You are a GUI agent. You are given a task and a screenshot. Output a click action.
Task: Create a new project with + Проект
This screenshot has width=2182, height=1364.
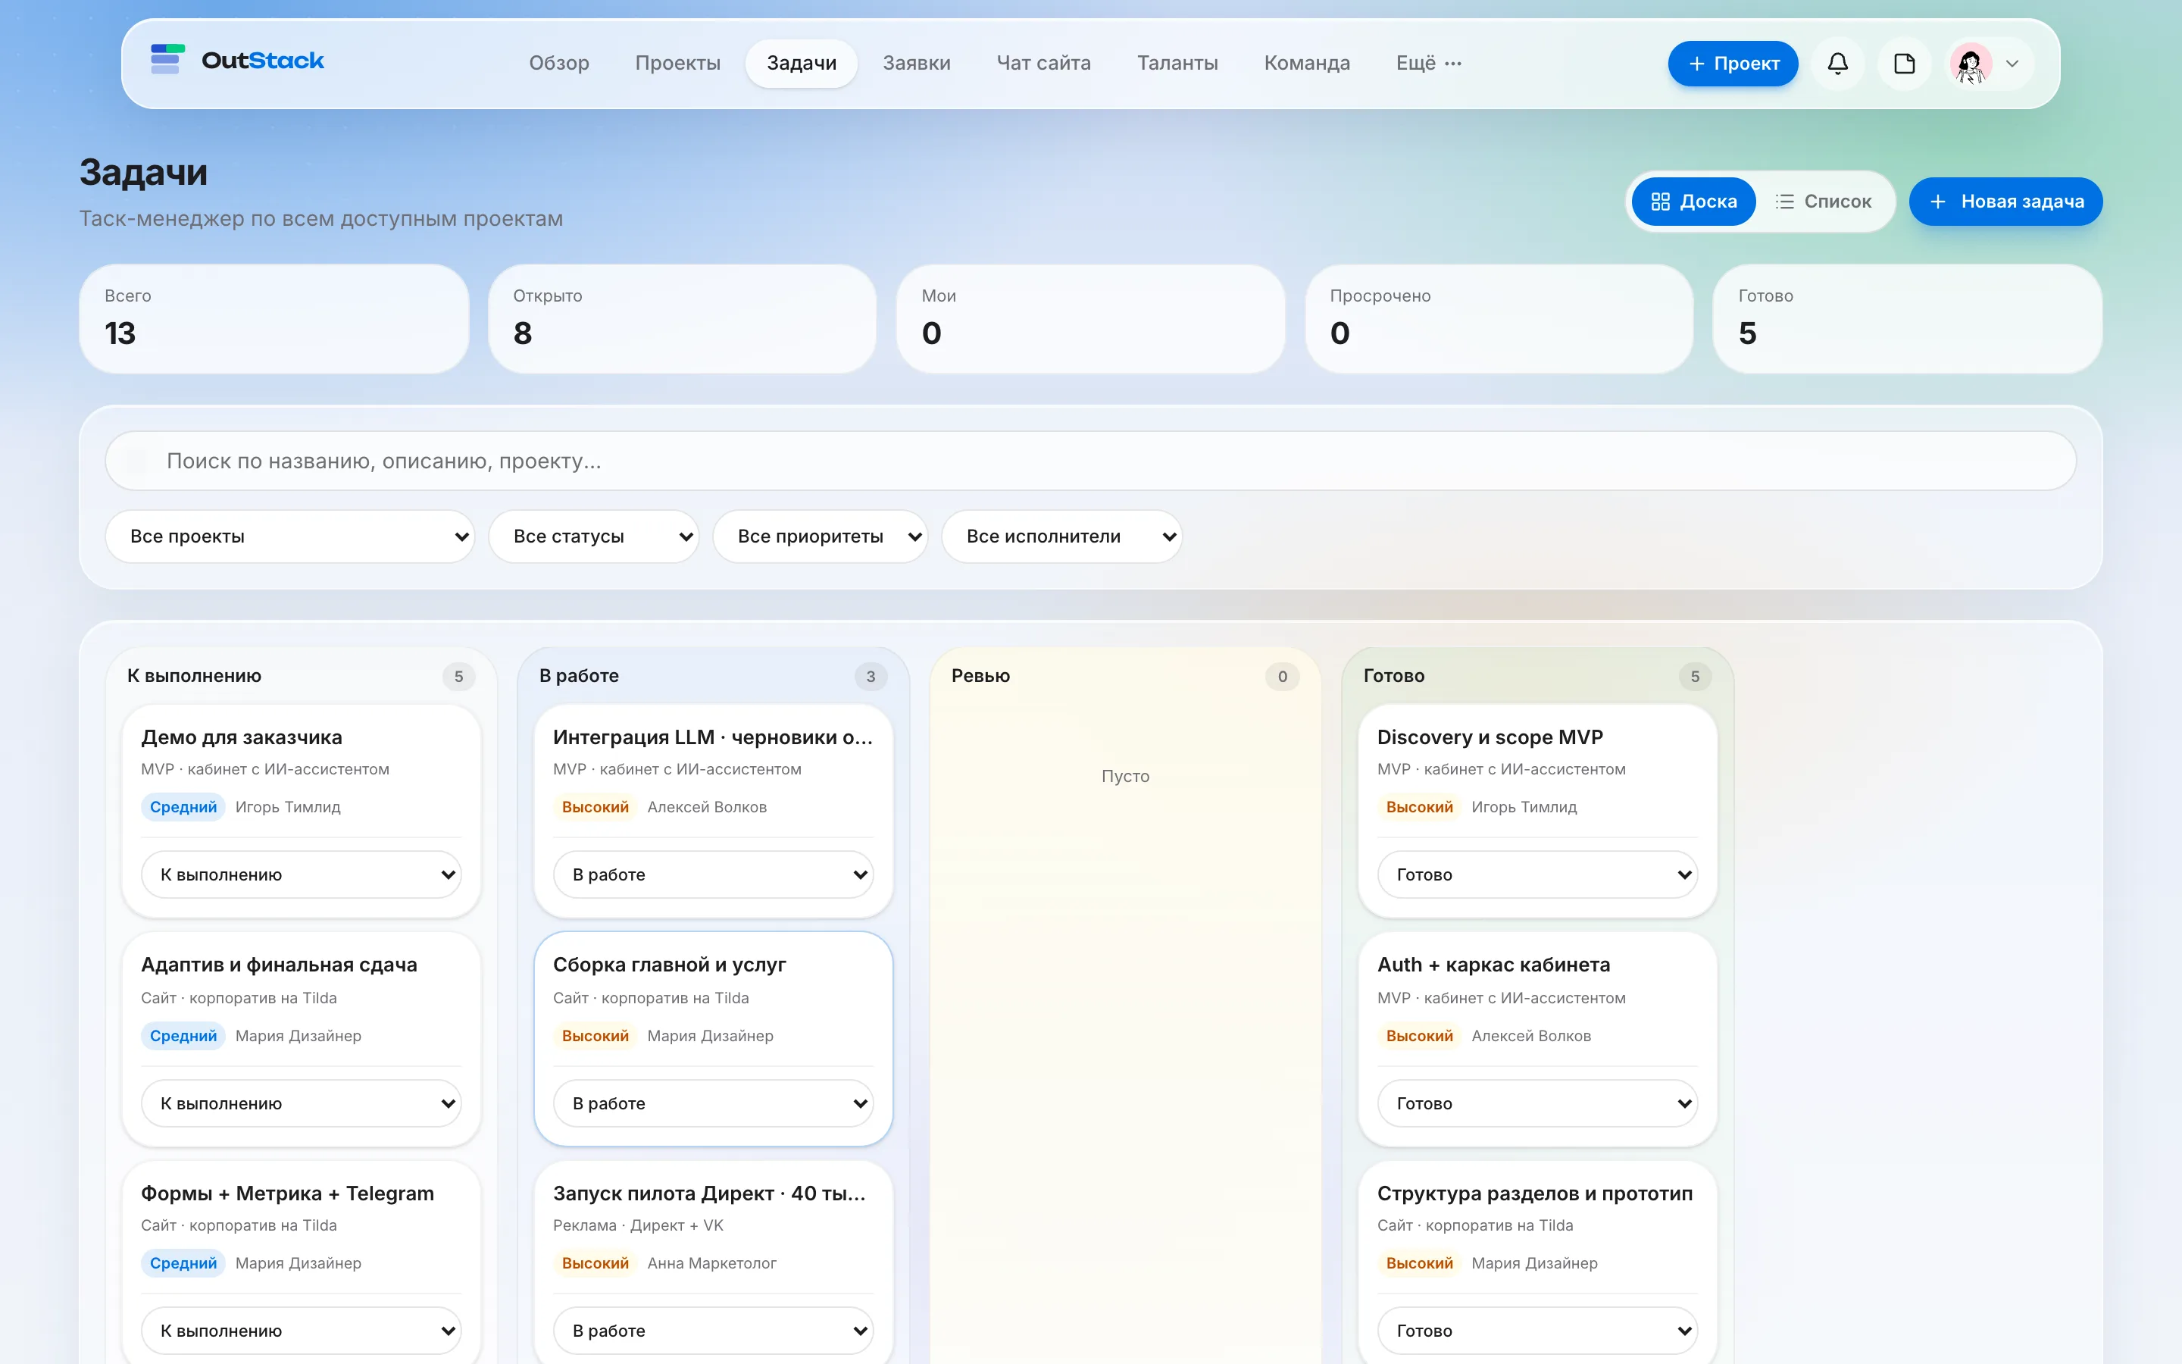click(x=1733, y=63)
